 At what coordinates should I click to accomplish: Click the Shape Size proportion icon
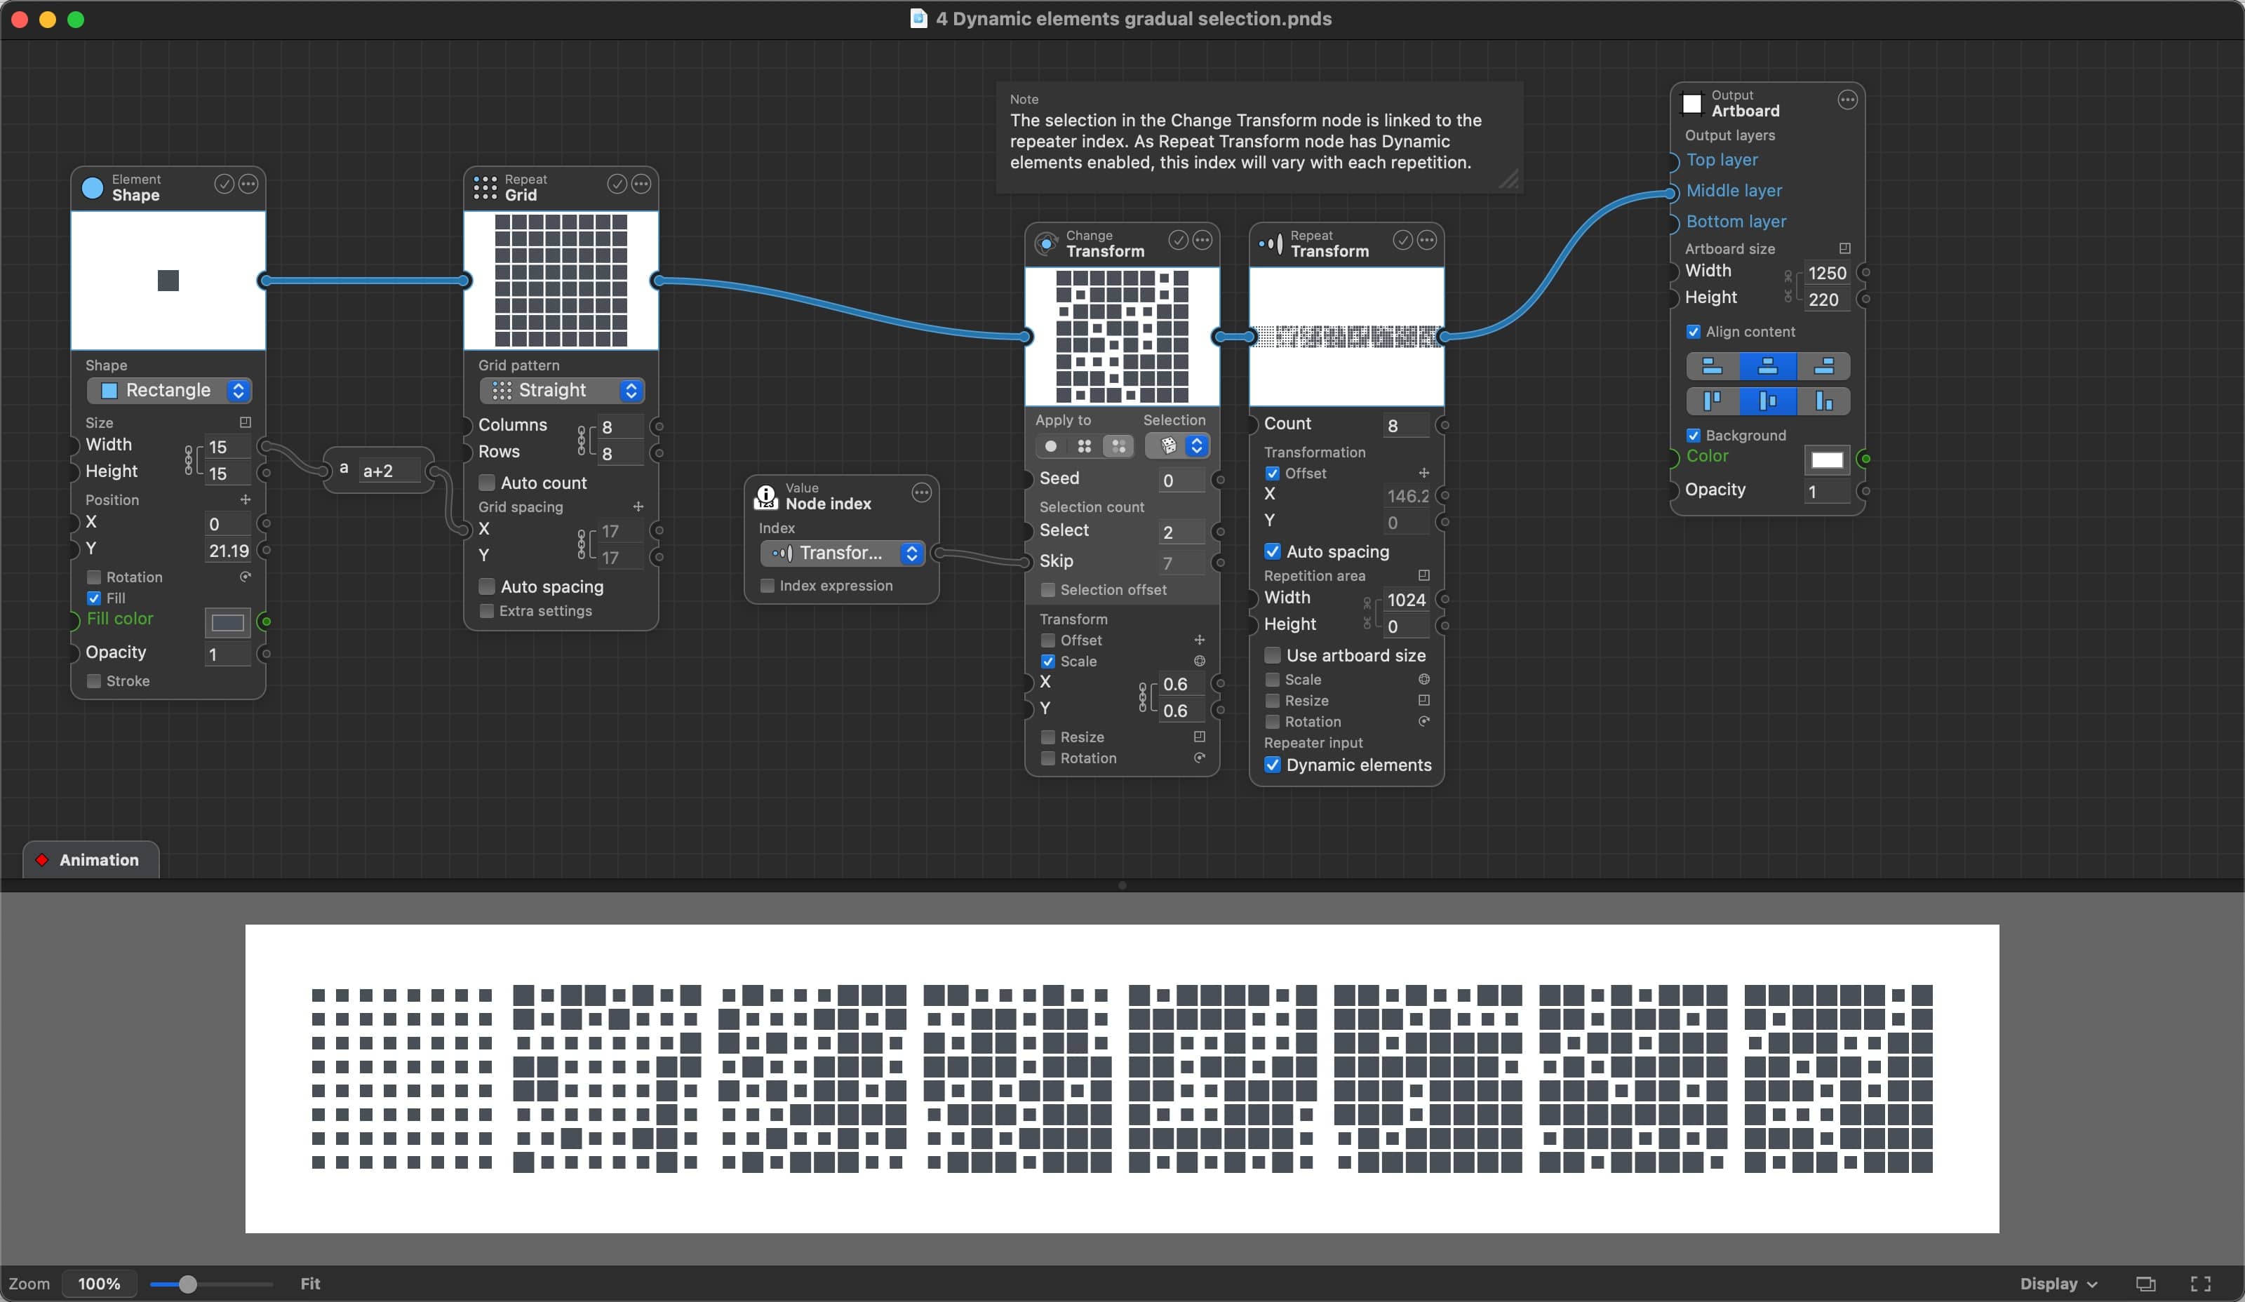pyautogui.click(x=246, y=423)
